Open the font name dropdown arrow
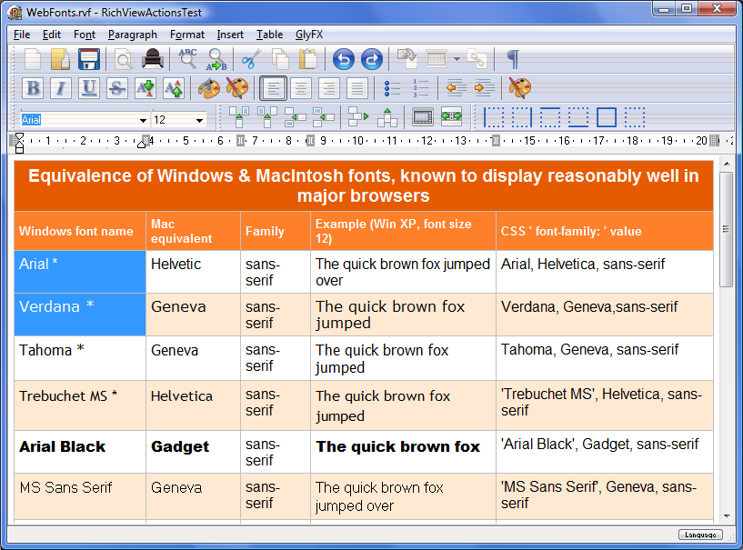743x550 pixels. tap(143, 120)
